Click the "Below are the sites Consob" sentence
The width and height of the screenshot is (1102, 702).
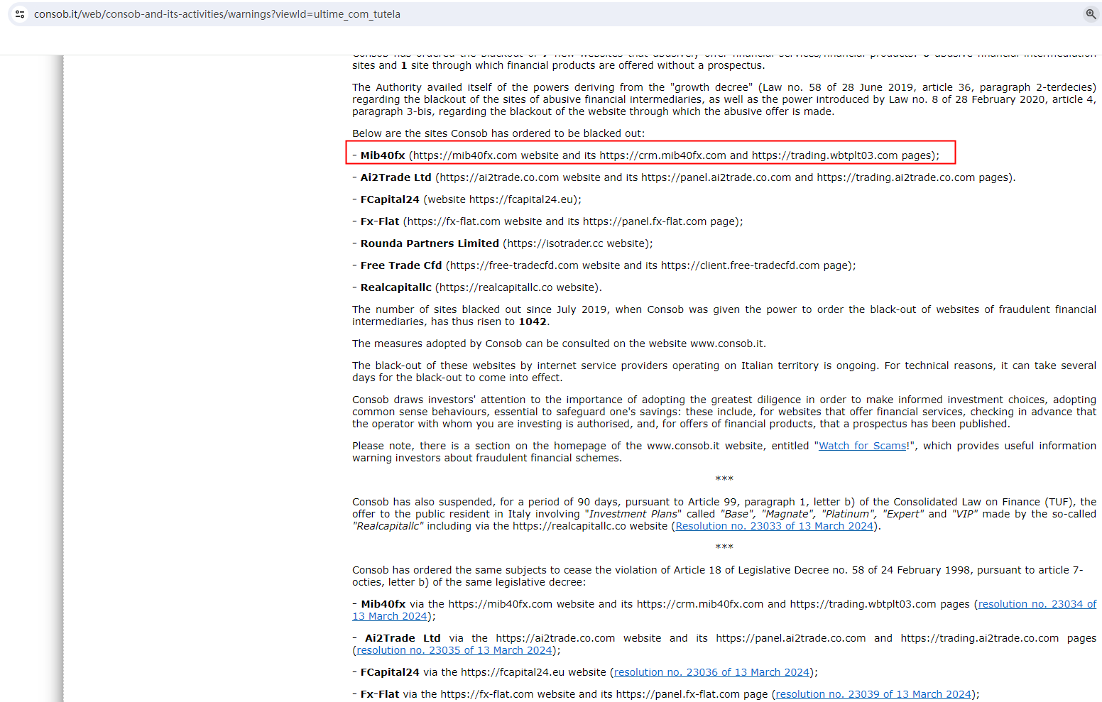[x=498, y=133]
